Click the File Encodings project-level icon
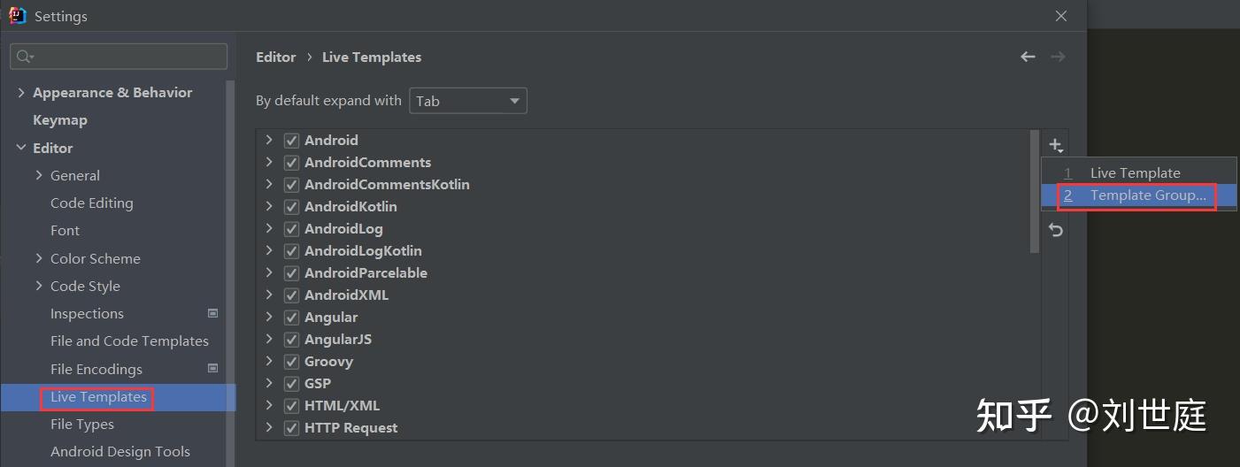This screenshot has width=1240, height=467. [x=212, y=369]
